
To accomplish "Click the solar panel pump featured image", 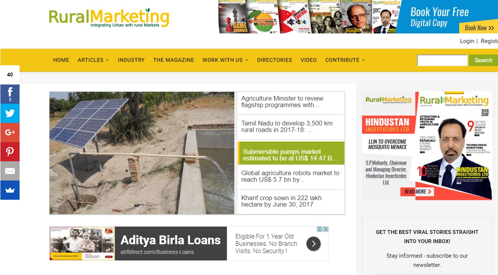I will point(142,153).
